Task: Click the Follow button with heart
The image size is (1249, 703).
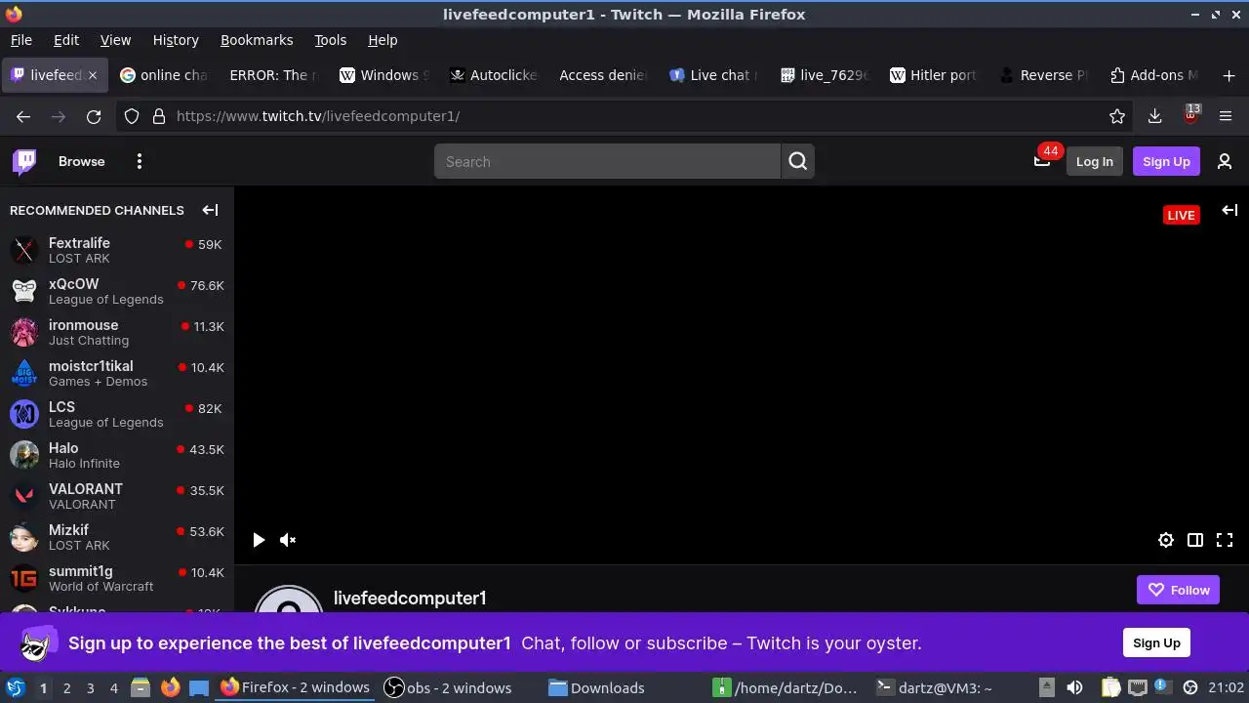Action: point(1178,590)
